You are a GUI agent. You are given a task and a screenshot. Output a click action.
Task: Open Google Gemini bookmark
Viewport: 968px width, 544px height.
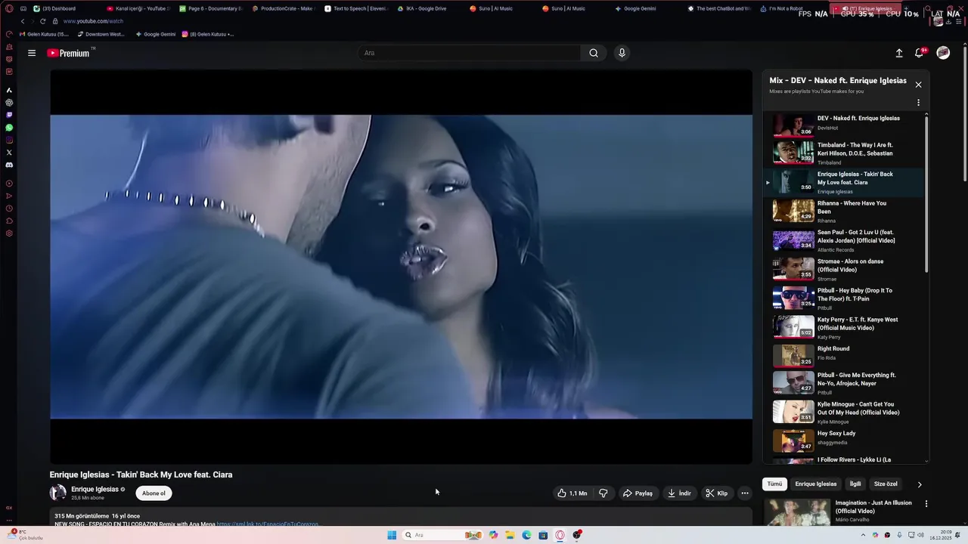(155, 34)
